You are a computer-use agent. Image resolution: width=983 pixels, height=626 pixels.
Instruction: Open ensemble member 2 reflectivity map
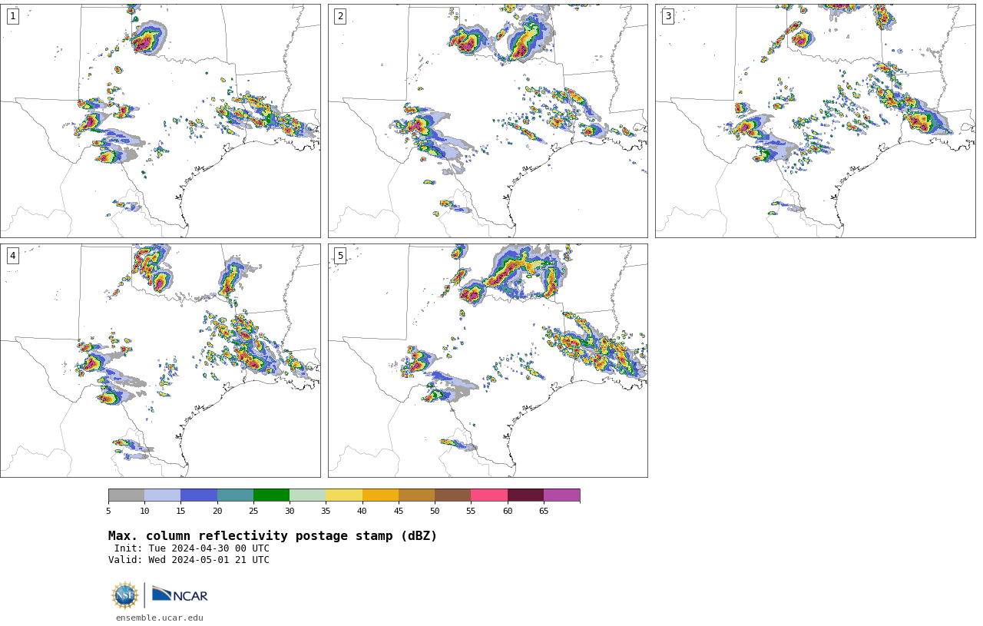point(488,121)
